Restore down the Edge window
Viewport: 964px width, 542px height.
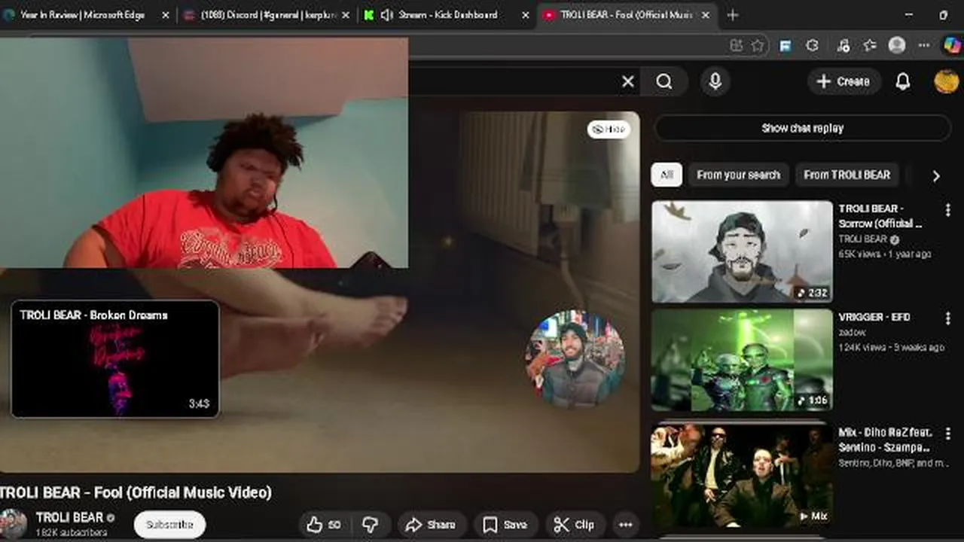[x=944, y=15]
